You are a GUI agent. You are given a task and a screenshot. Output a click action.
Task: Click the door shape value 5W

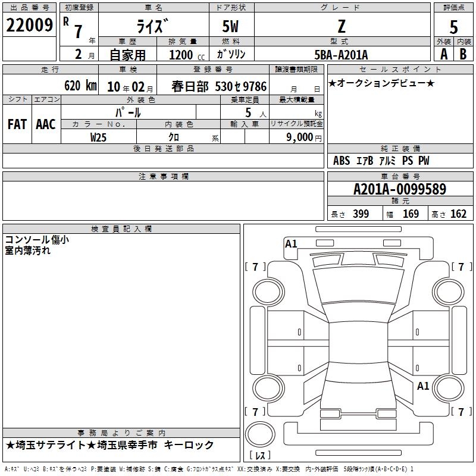pos(230,26)
